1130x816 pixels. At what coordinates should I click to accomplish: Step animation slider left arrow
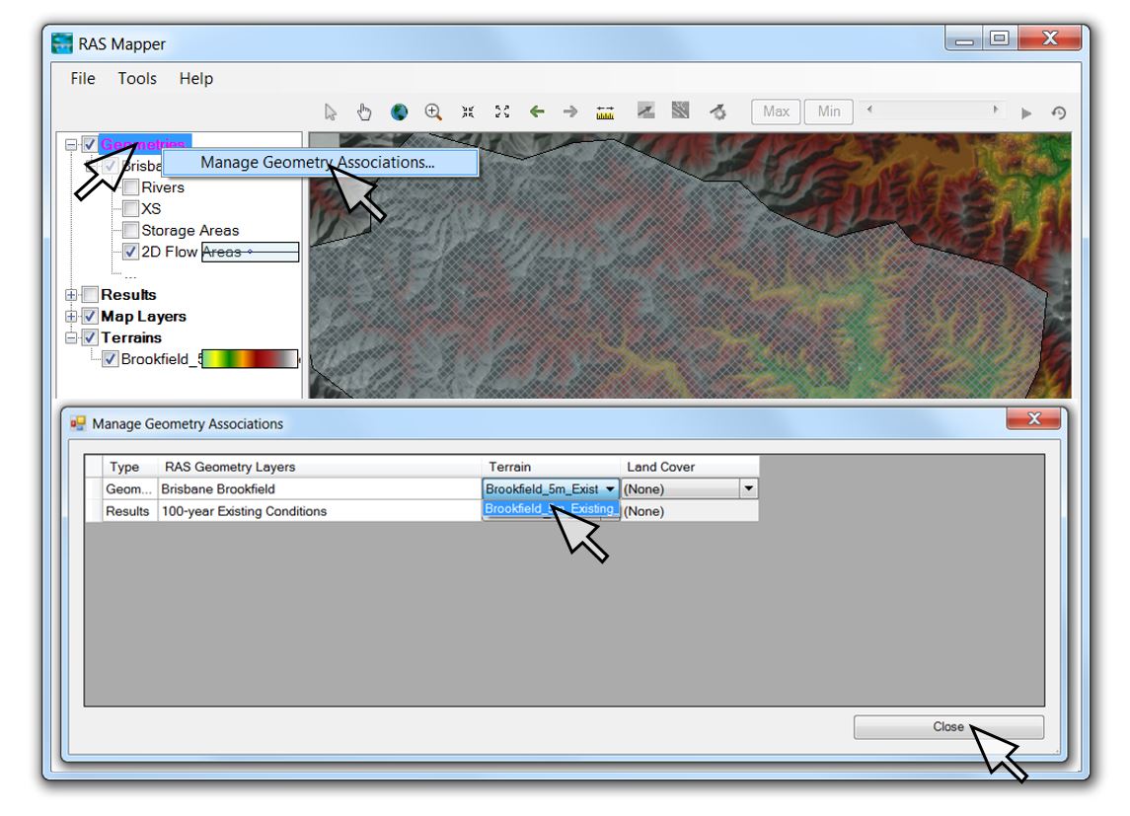(869, 110)
